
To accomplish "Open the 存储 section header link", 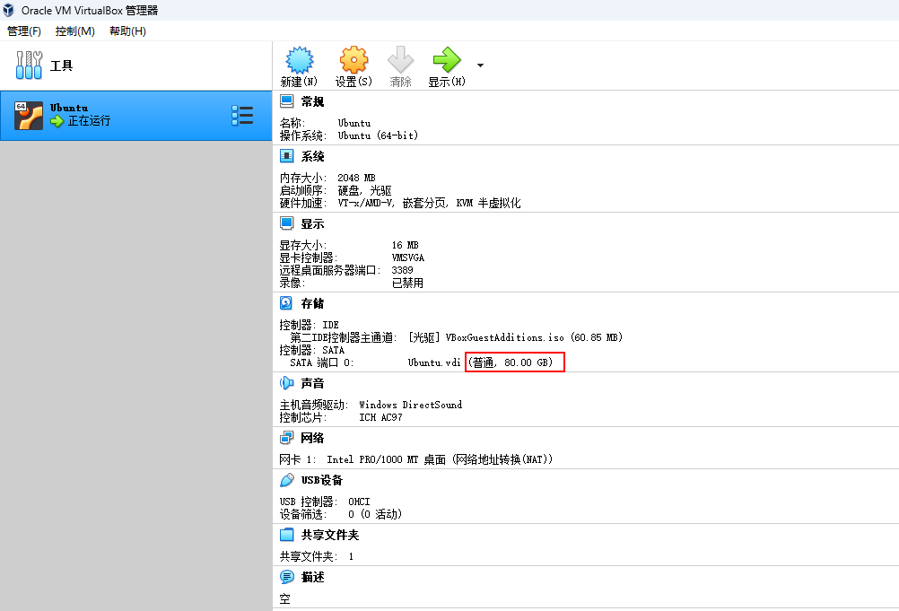I will click(x=312, y=303).
